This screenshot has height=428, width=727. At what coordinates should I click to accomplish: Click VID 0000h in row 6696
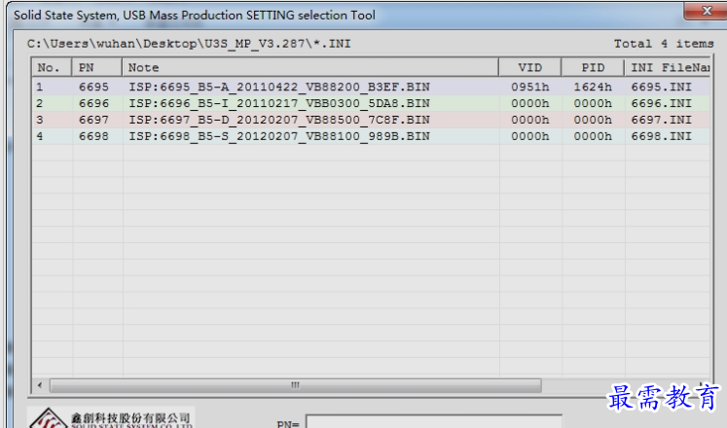coord(530,103)
